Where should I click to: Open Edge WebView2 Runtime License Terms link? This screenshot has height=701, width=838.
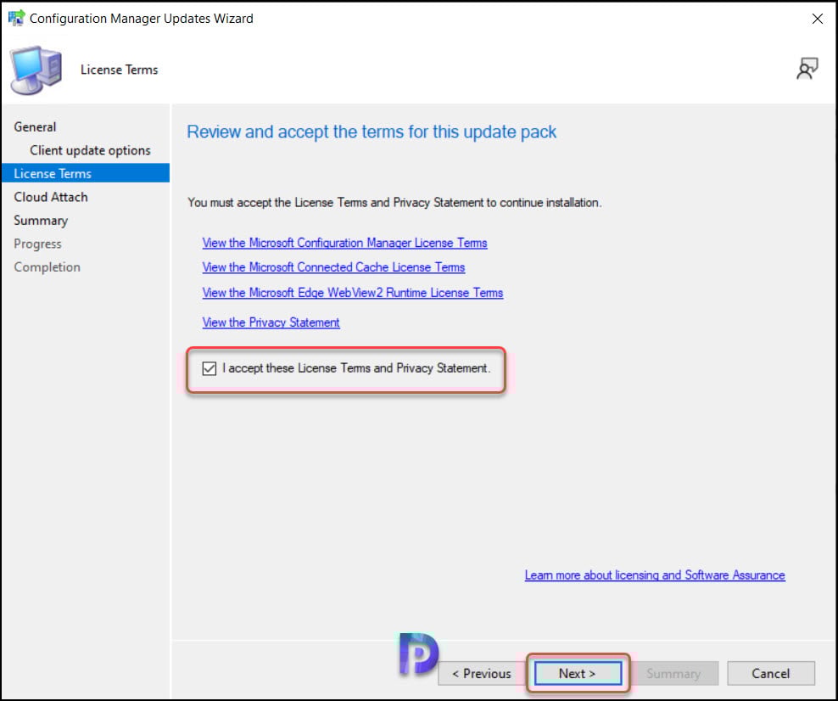pos(353,293)
